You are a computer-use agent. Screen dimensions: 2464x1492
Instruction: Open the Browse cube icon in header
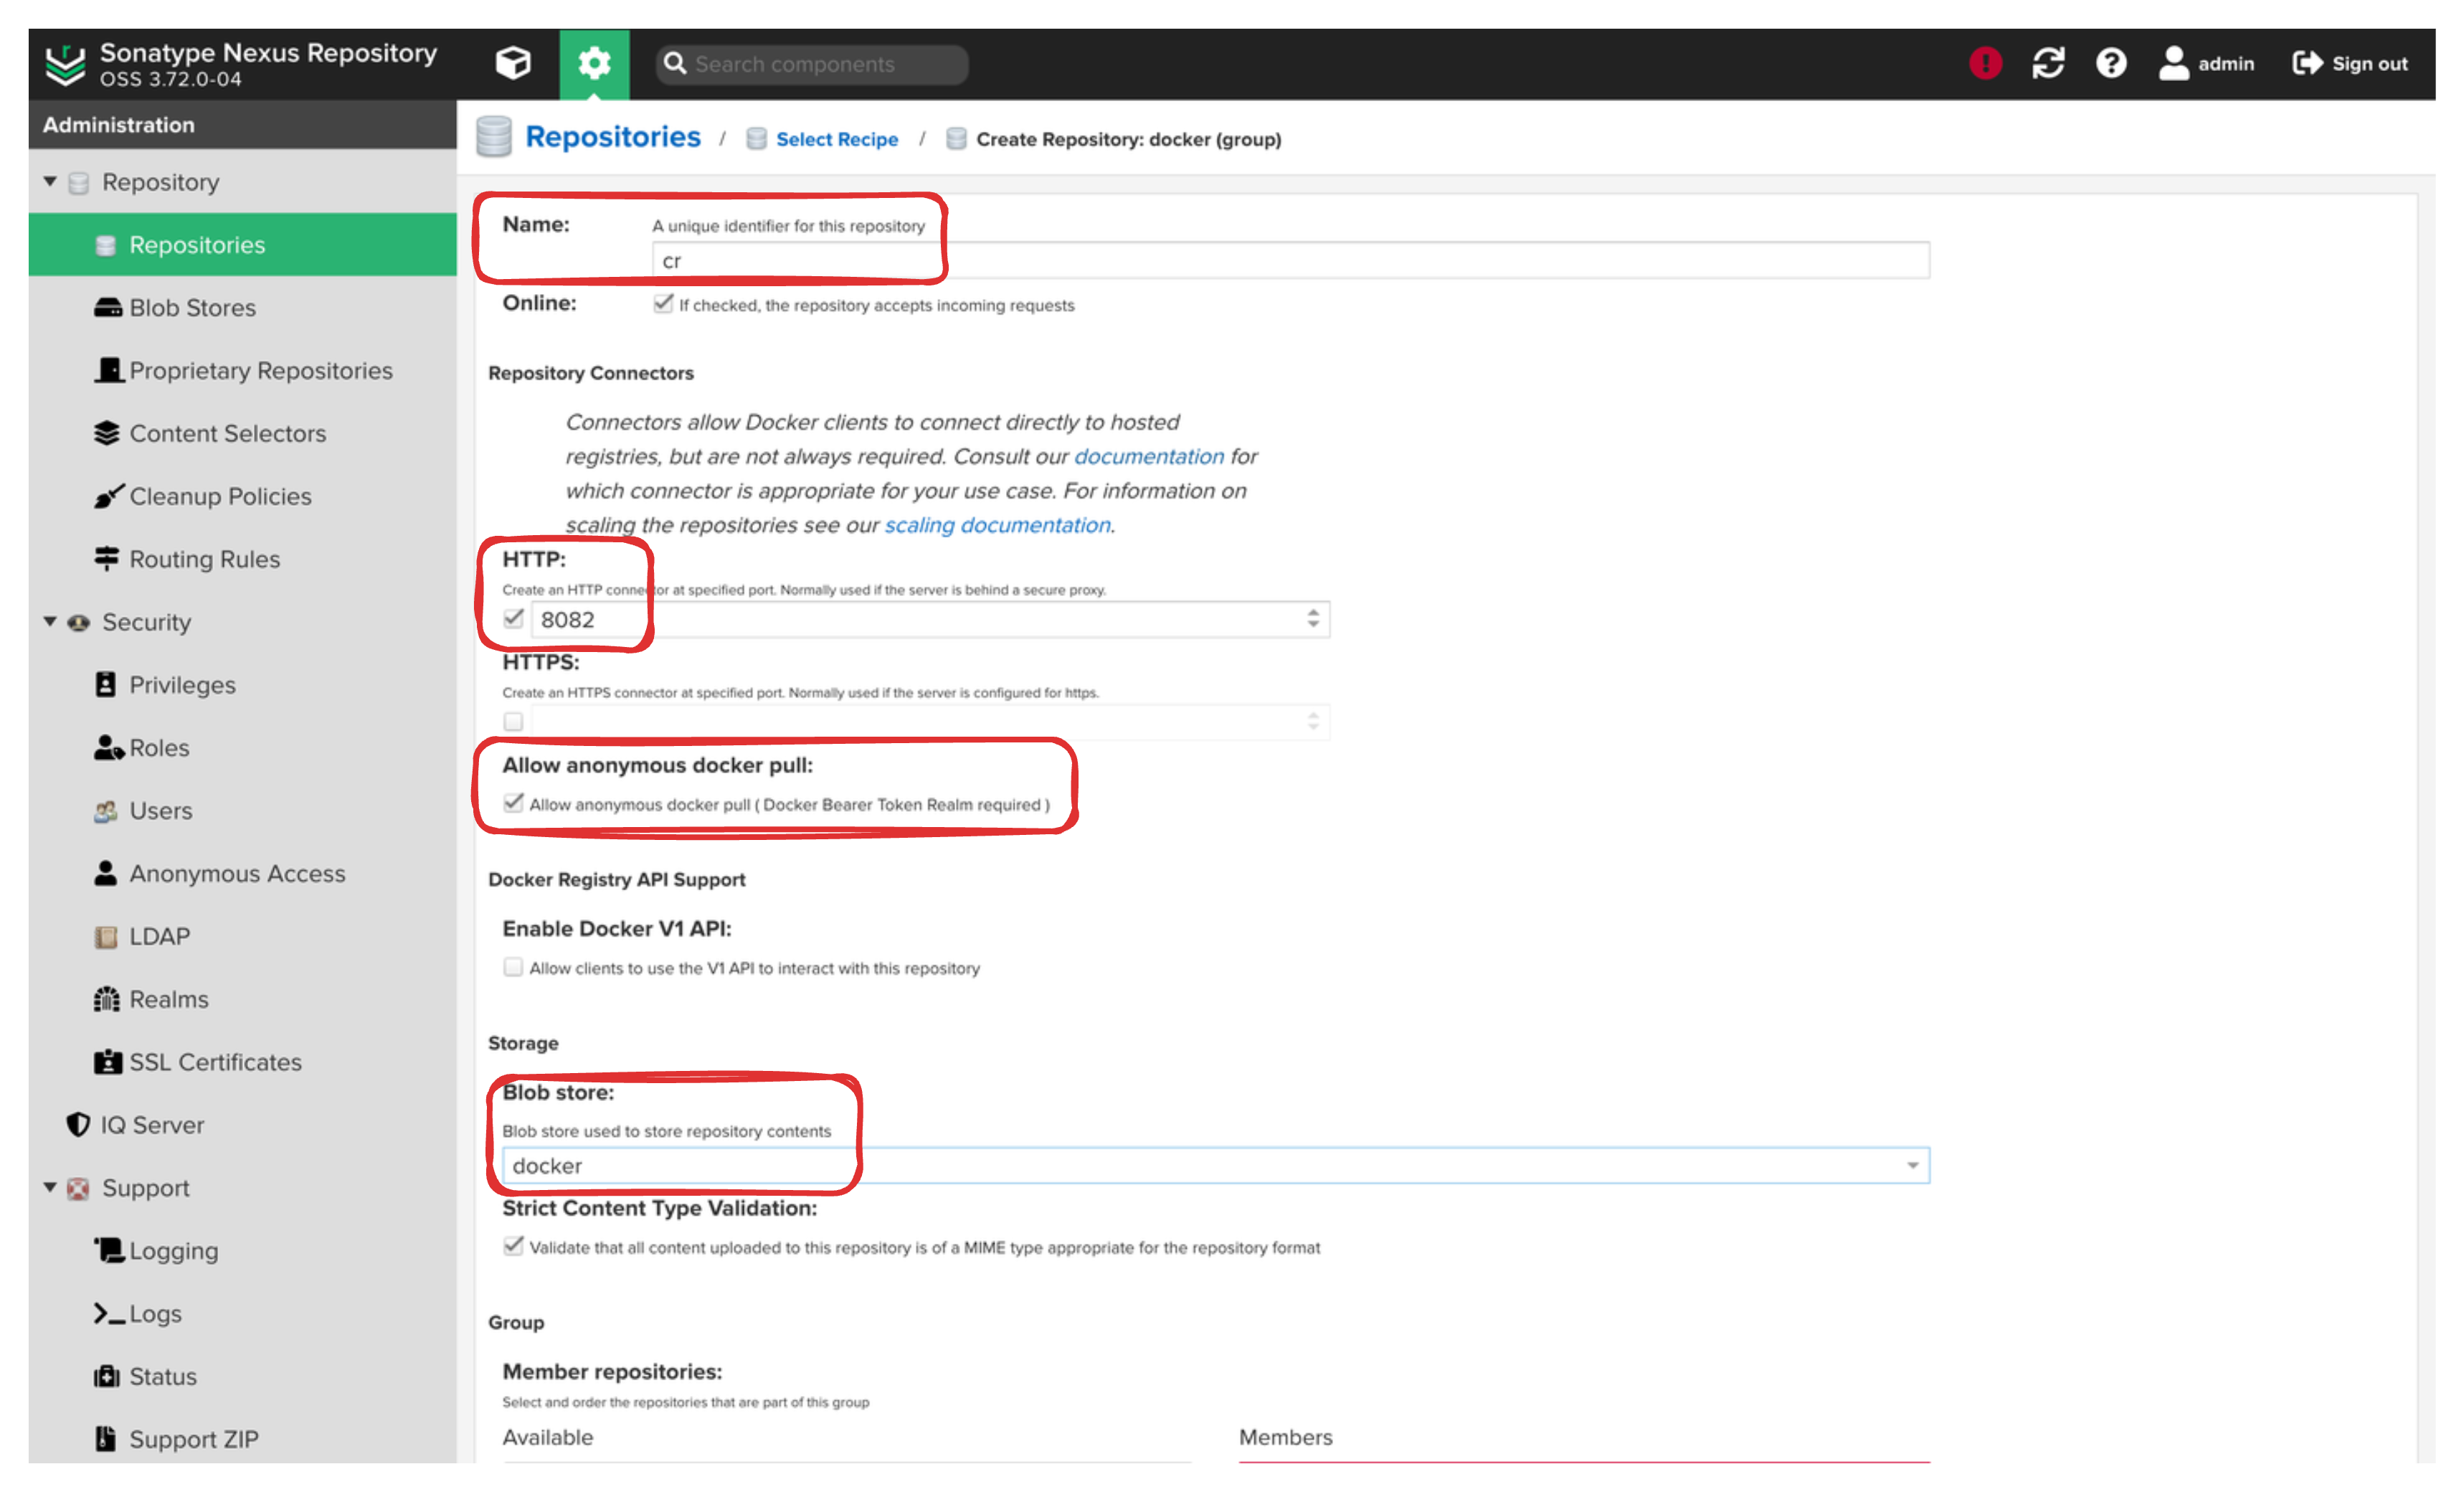513,63
